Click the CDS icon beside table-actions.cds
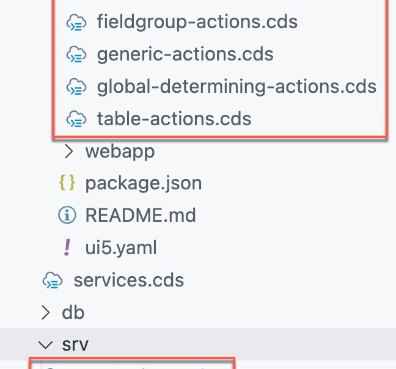The height and width of the screenshot is (369, 396). pos(76,119)
